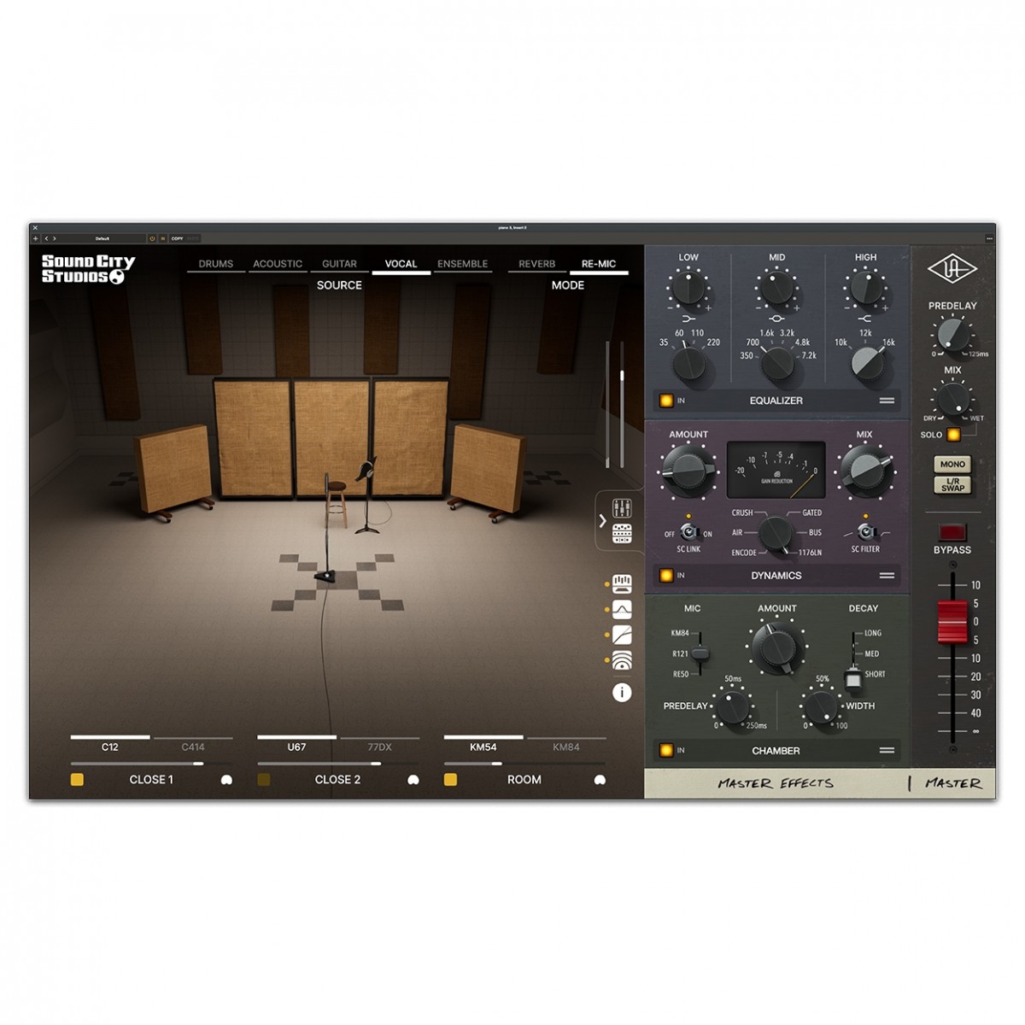1025x1025 pixels.
Task: Expand the side panel chevron
Action: [602, 520]
